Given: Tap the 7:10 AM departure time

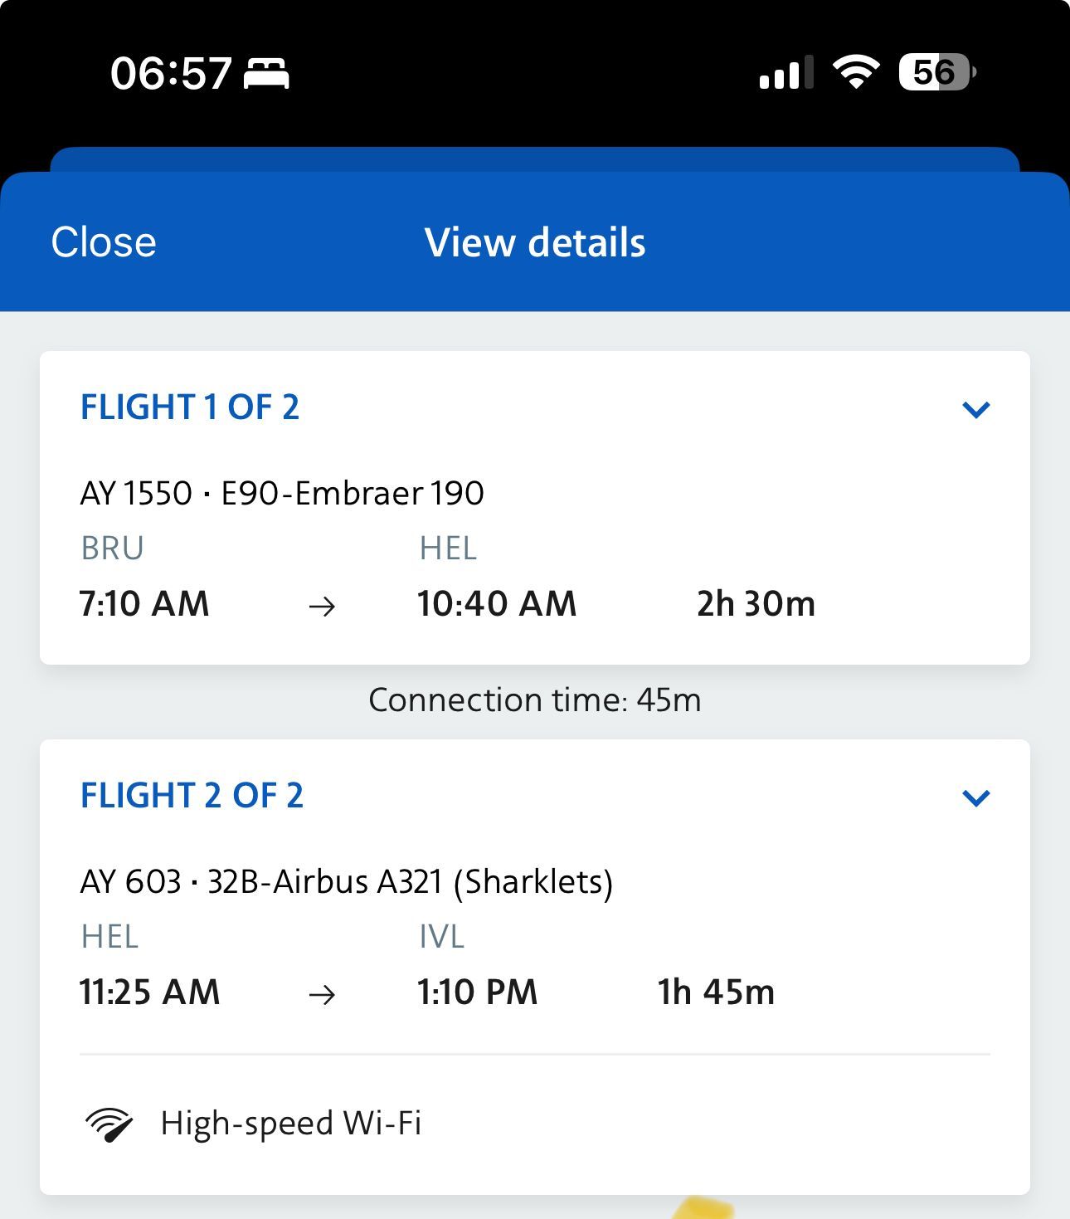Looking at the screenshot, I should [x=144, y=604].
